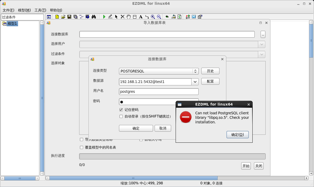Screen dimensions: 314x187
Task: Click the 密码 password field
Action: click(x=147, y=102)
